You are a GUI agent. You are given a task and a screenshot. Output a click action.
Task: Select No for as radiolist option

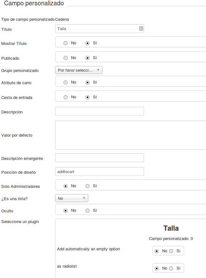coord(157,269)
